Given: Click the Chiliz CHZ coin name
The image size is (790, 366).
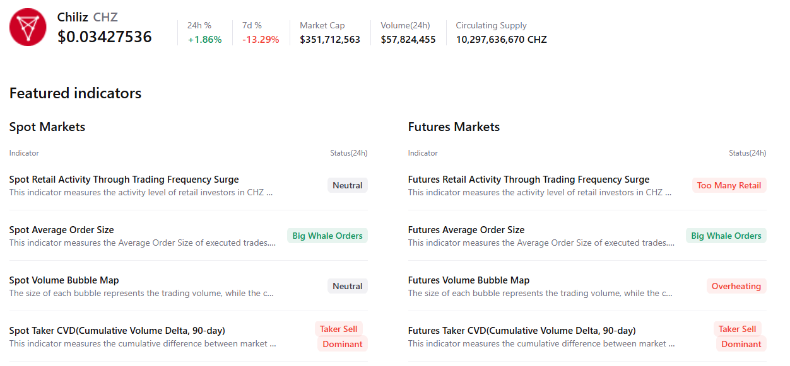Looking at the screenshot, I should click(x=87, y=17).
